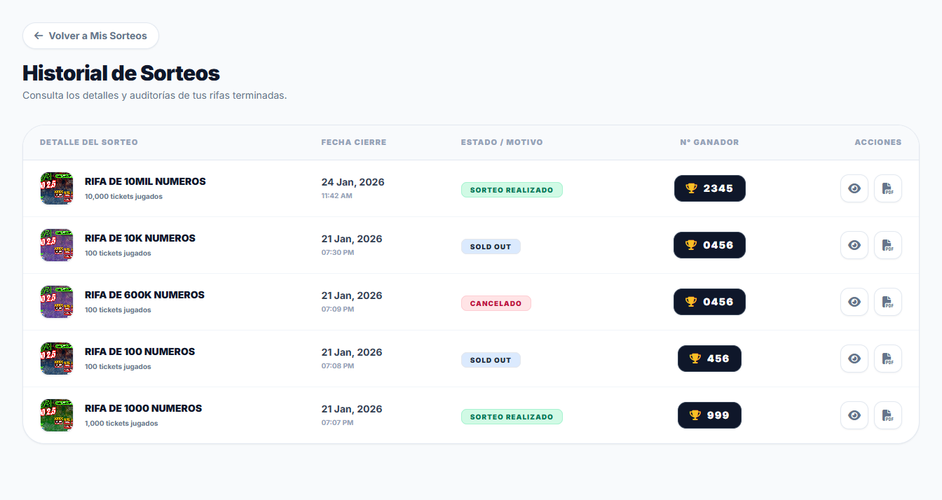View details of RIFA DE 10K NUMEROS
942x500 pixels.
pyautogui.click(x=854, y=245)
